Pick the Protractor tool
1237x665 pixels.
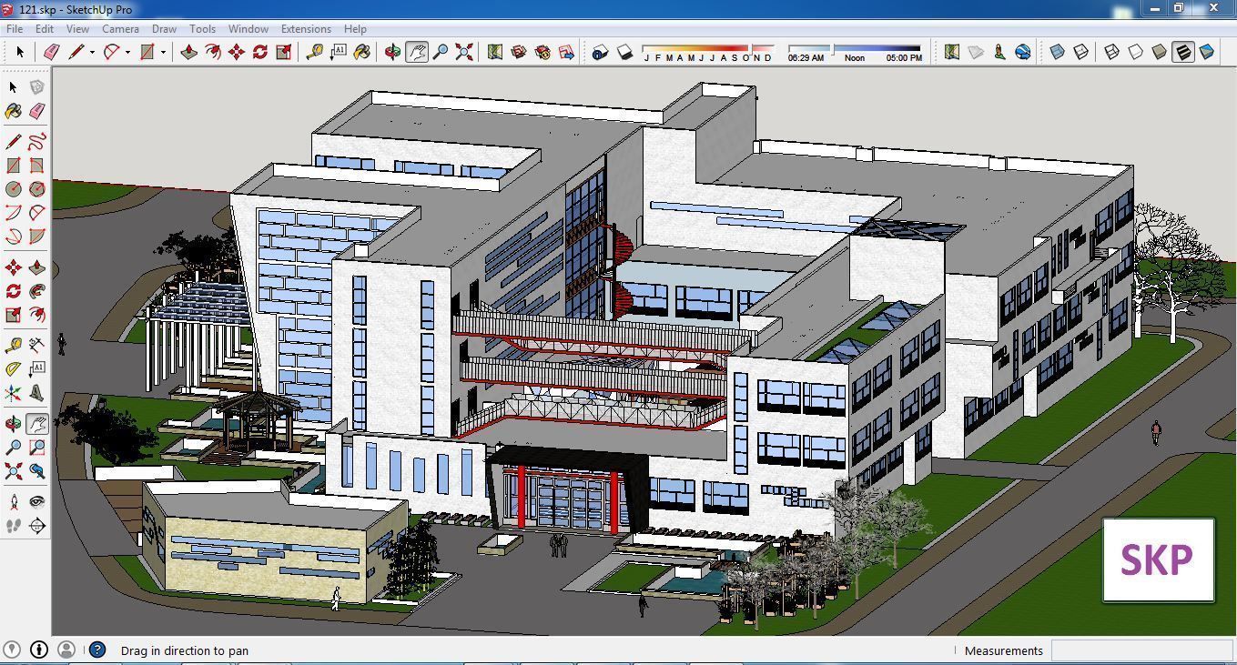(x=13, y=369)
